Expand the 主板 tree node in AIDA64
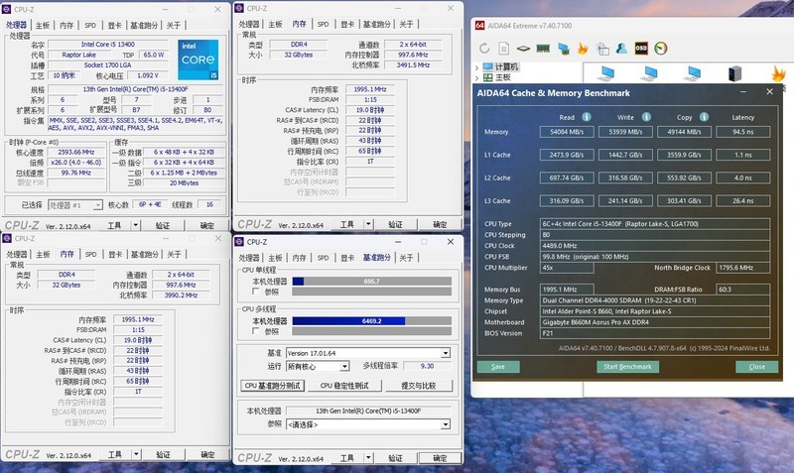794x473 pixels. coord(476,77)
